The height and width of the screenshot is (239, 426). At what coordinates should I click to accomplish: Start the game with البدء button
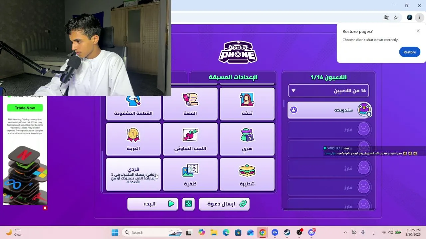(153, 204)
